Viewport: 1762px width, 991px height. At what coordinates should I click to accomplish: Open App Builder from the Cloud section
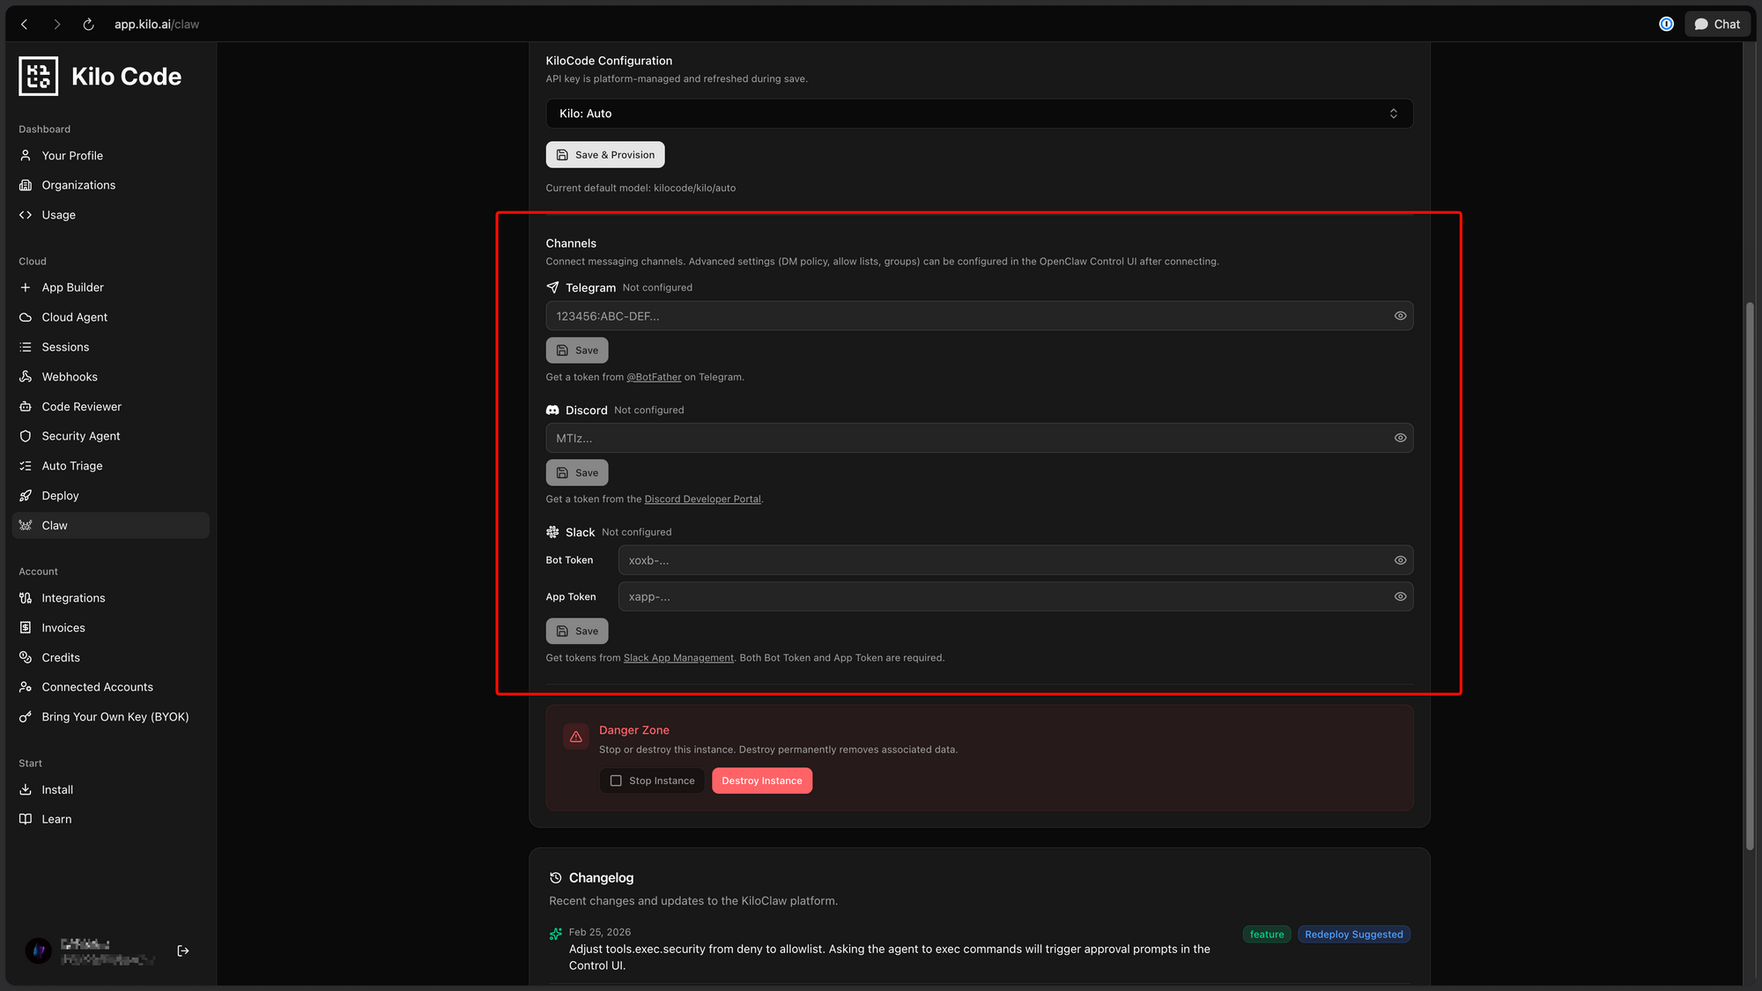[111, 288]
